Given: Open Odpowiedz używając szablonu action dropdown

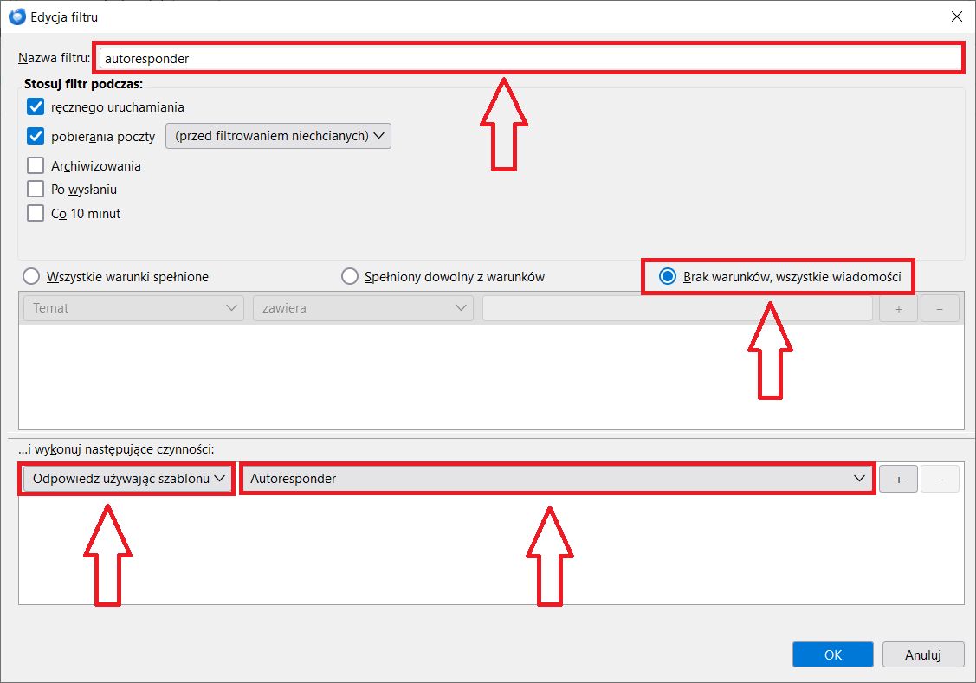Looking at the screenshot, I should (x=127, y=479).
